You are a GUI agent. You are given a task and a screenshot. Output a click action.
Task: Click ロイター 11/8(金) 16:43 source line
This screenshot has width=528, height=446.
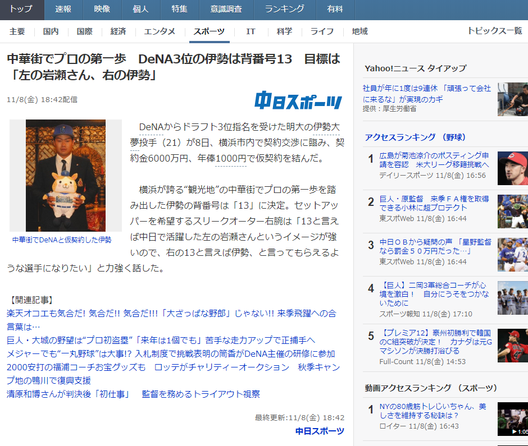tap(419, 426)
